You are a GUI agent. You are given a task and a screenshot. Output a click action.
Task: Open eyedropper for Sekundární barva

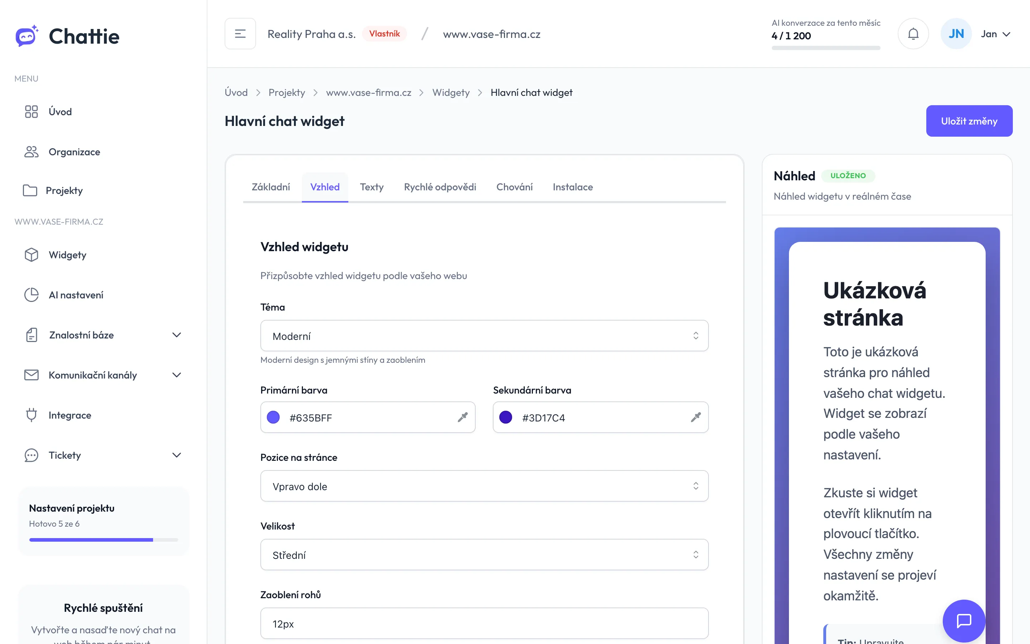pyautogui.click(x=696, y=417)
